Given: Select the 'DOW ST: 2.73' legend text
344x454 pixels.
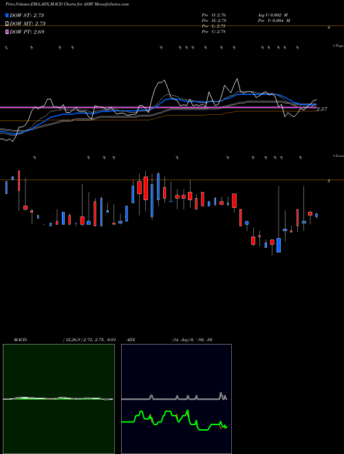Looking at the screenshot, I should [27, 15].
